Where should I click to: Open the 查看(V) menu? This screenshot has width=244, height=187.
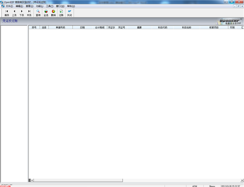[29, 6]
